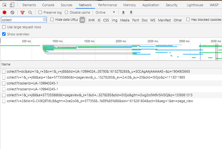Screen dimensions: 222x149
Task: Enable Disable cache checkbox
Action: (66, 12)
